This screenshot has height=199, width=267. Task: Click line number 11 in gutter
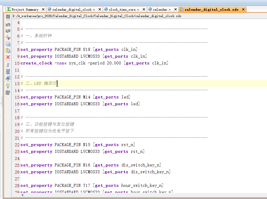17,70
